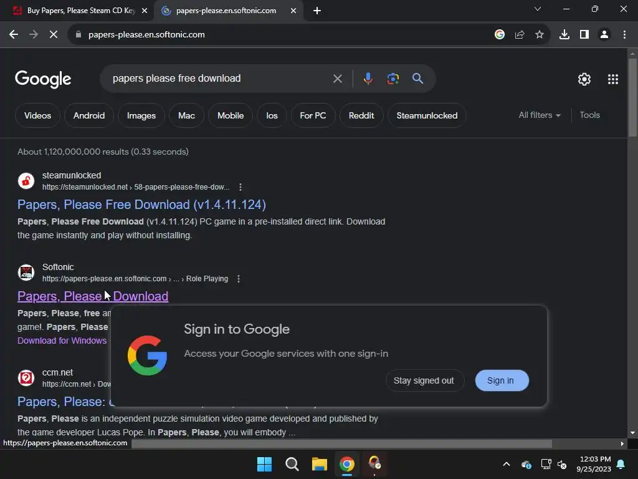Click the scroll down arrow

pos(632,433)
